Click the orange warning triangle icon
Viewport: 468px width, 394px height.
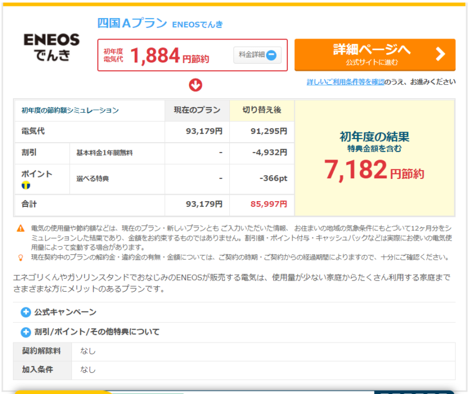pyautogui.click(x=20, y=229)
